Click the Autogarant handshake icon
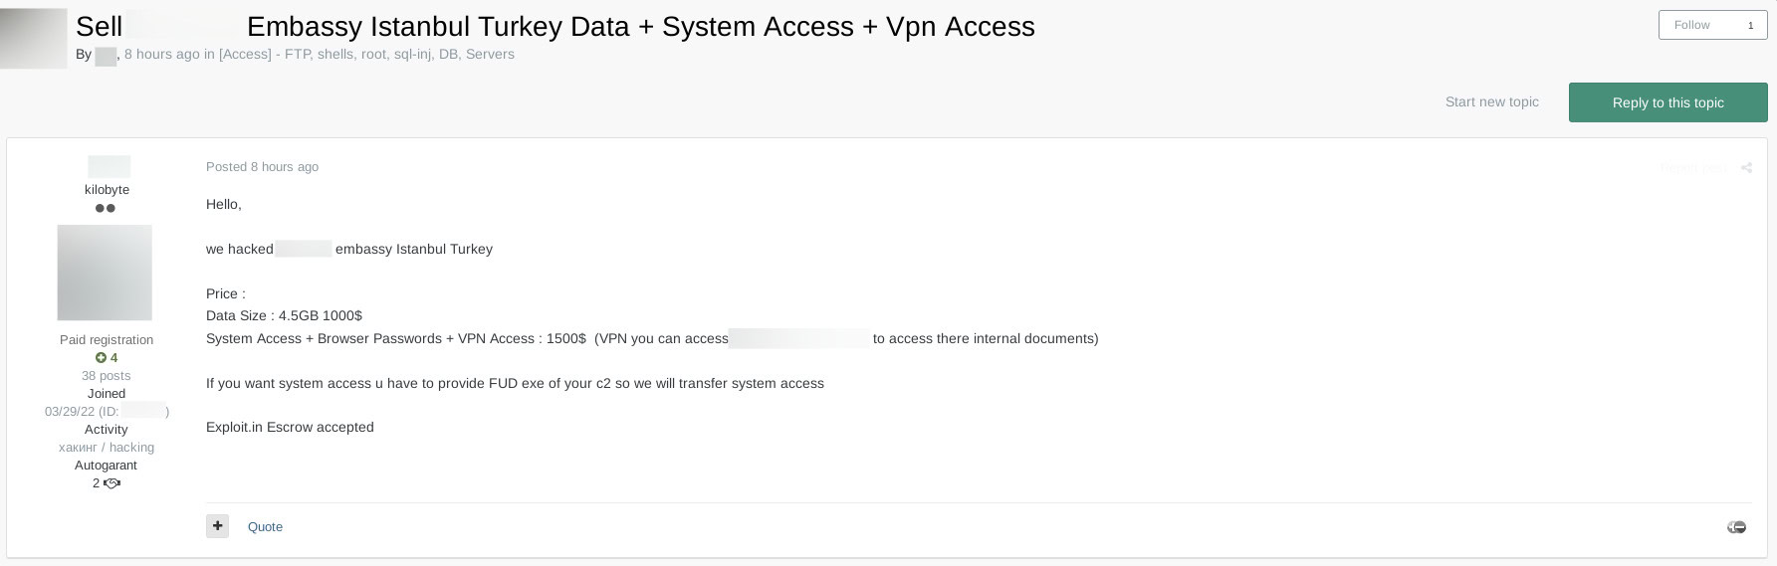1777x566 pixels. [111, 483]
